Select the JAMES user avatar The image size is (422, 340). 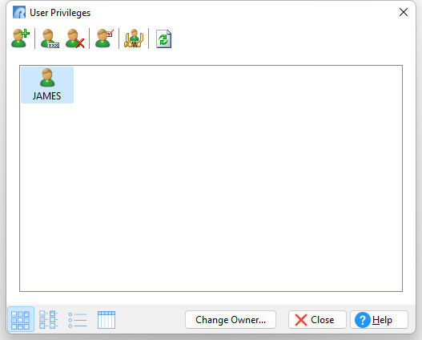click(47, 78)
